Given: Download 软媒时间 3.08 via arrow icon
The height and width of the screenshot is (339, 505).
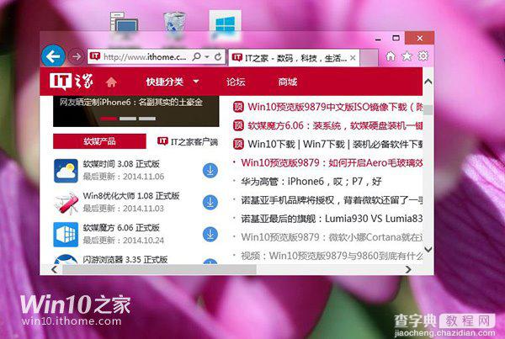Looking at the screenshot, I should click(x=210, y=171).
